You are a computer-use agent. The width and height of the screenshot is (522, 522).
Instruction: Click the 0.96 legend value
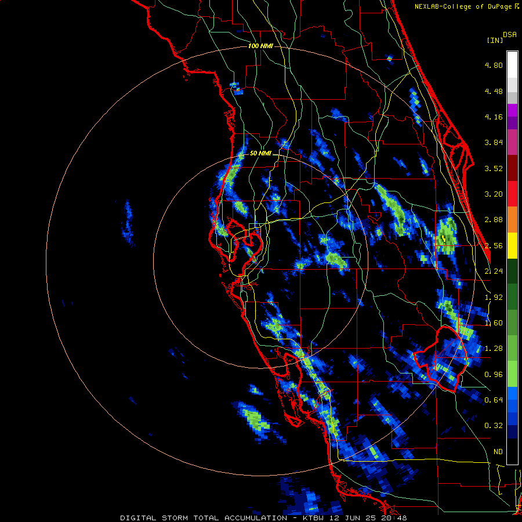[494, 375]
